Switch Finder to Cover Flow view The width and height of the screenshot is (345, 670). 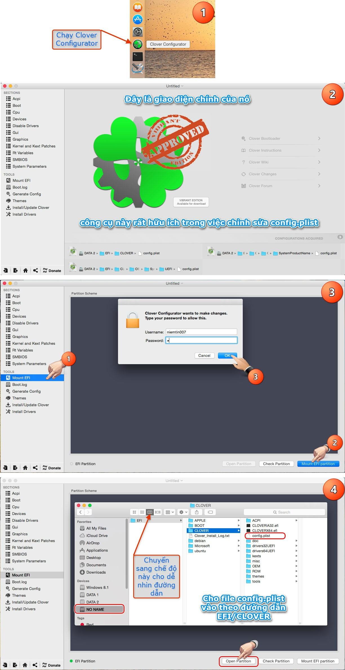coord(158,512)
